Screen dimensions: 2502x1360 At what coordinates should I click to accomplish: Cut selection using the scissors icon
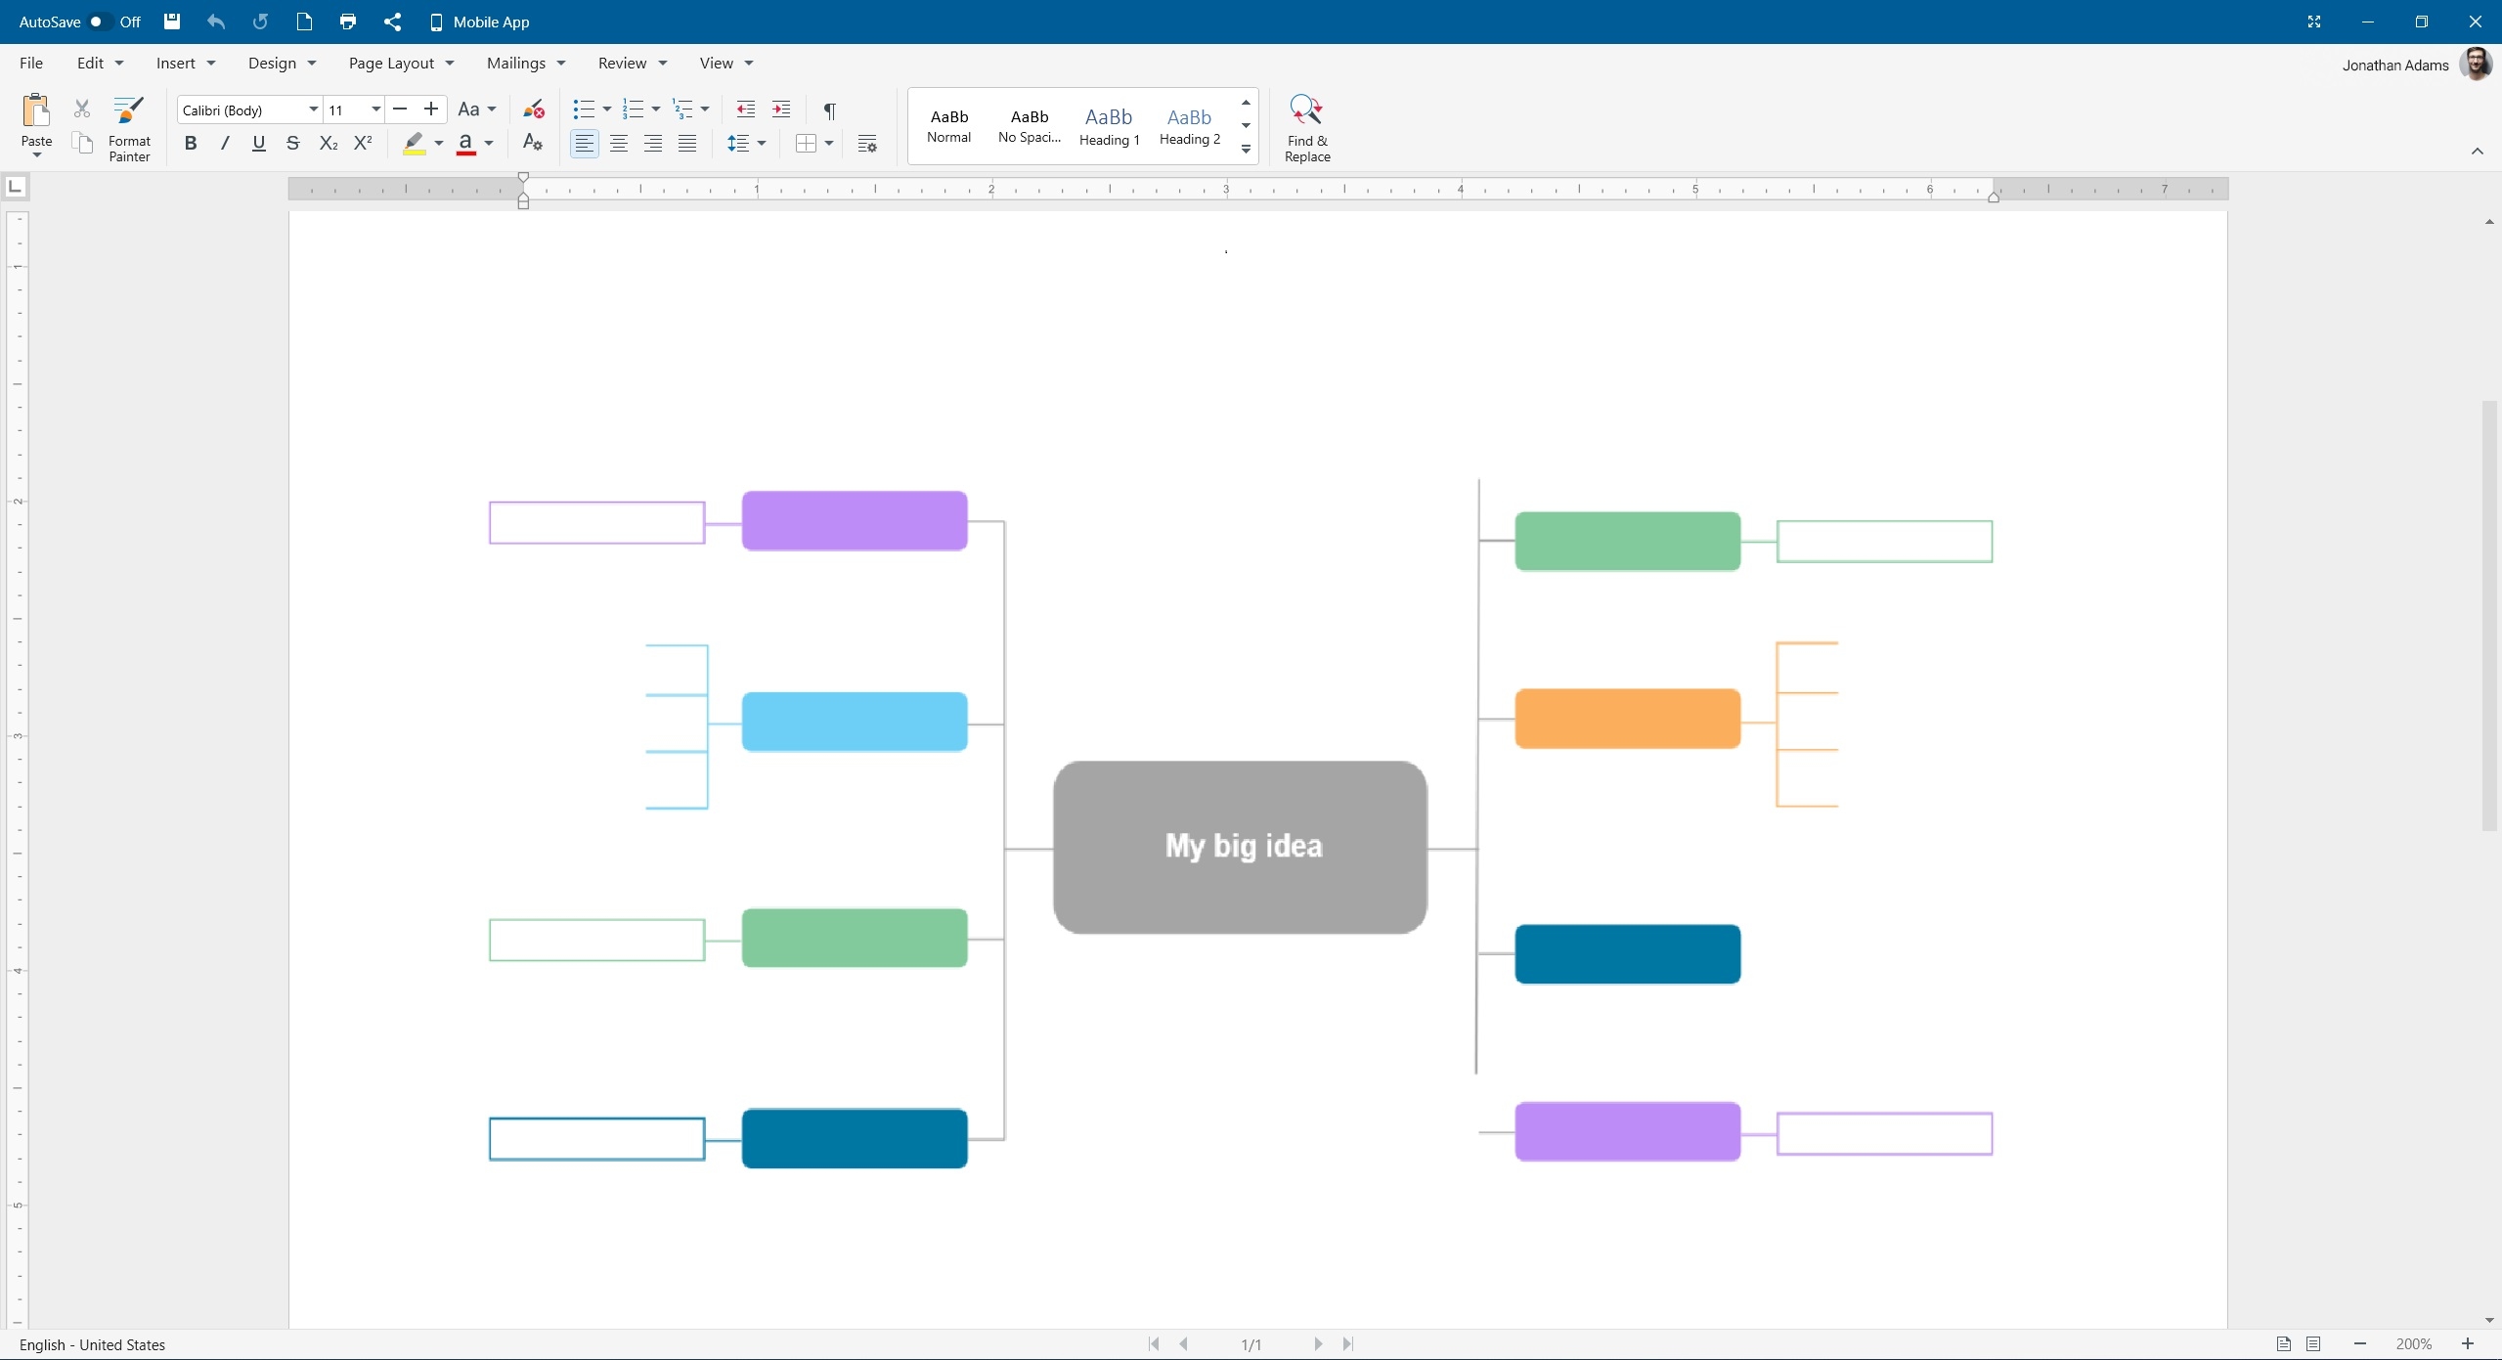(x=81, y=109)
